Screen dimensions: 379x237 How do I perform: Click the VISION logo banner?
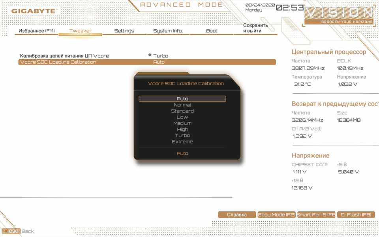coord(340,16)
